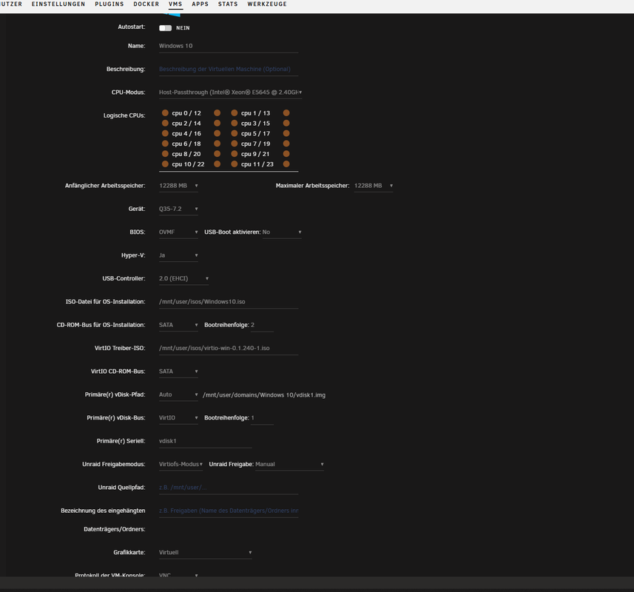The width and height of the screenshot is (634, 592).
Task: Click the ISO-Datei für OS-Installation field
Action: [229, 302]
